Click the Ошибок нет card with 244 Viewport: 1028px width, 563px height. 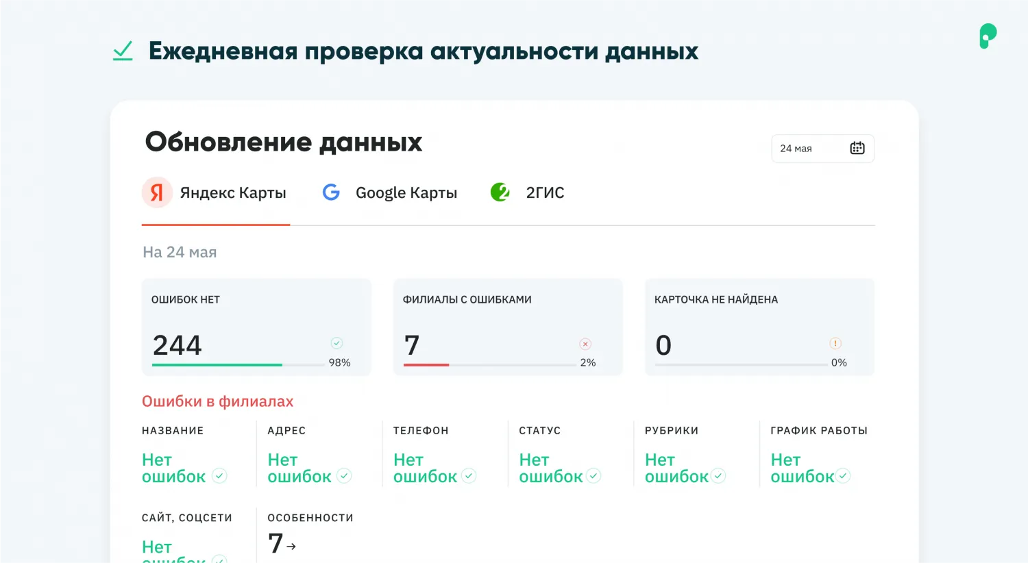point(256,327)
